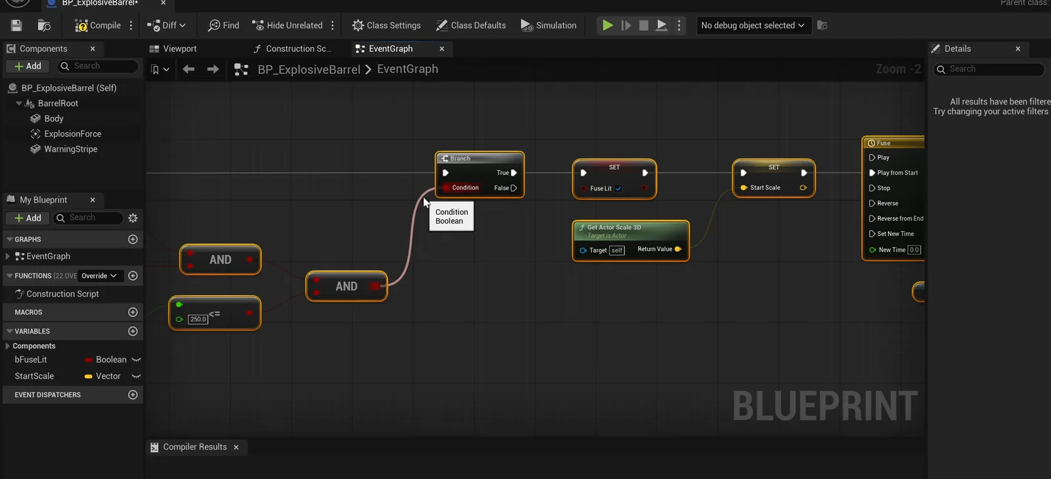Open Class Defaults
Viewport: 1051px width, 479px height.
[471, 26]
